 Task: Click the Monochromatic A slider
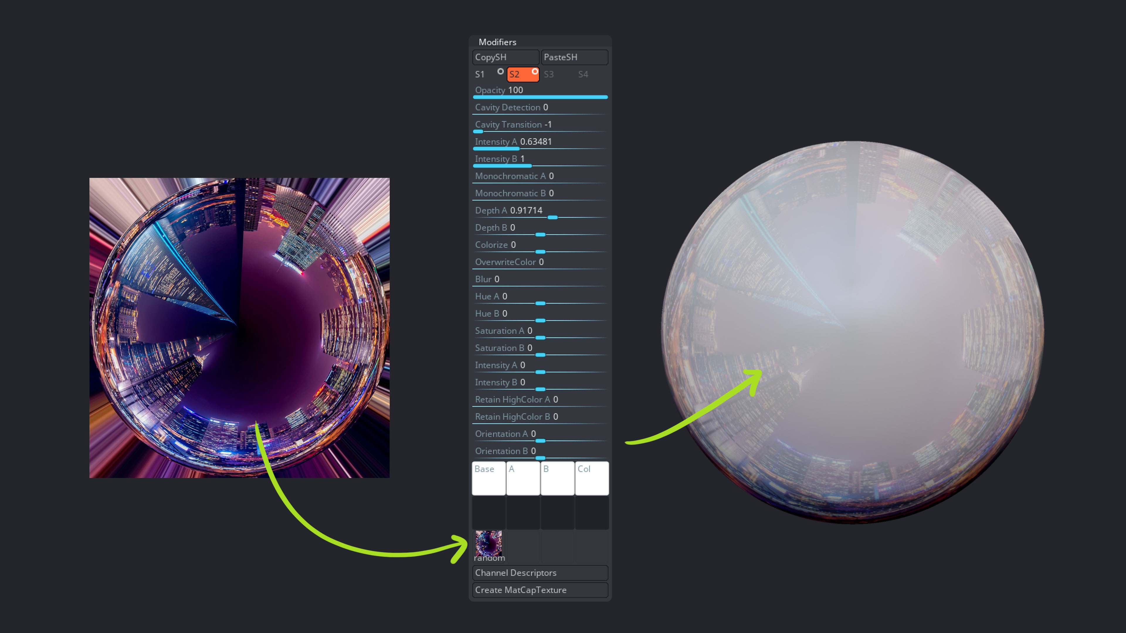click(x=540, y=177)
